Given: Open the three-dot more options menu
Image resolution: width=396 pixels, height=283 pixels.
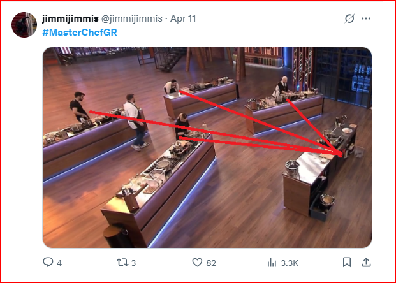Looking at the screenshot, I should pos(366,18).
